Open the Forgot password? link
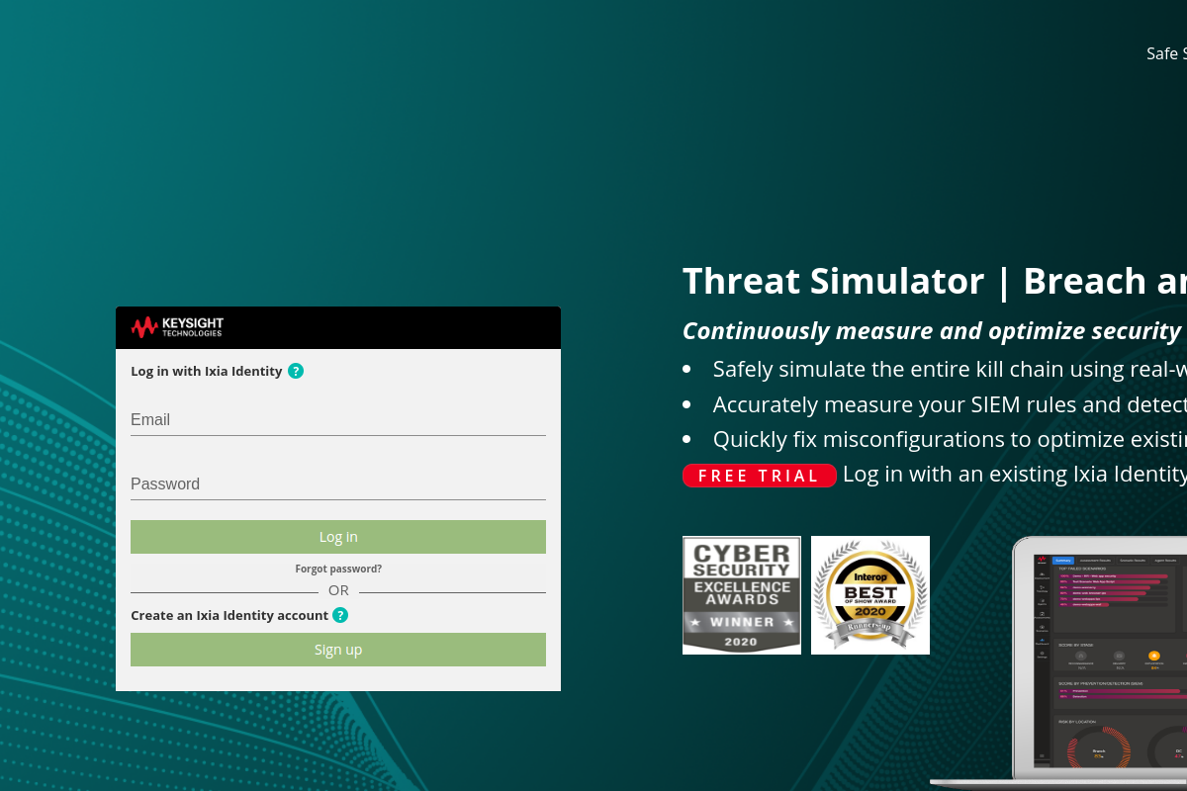This screenshot has height=791, width=1187. 338,569
